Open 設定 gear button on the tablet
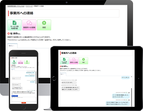 [x=84, y=61]
